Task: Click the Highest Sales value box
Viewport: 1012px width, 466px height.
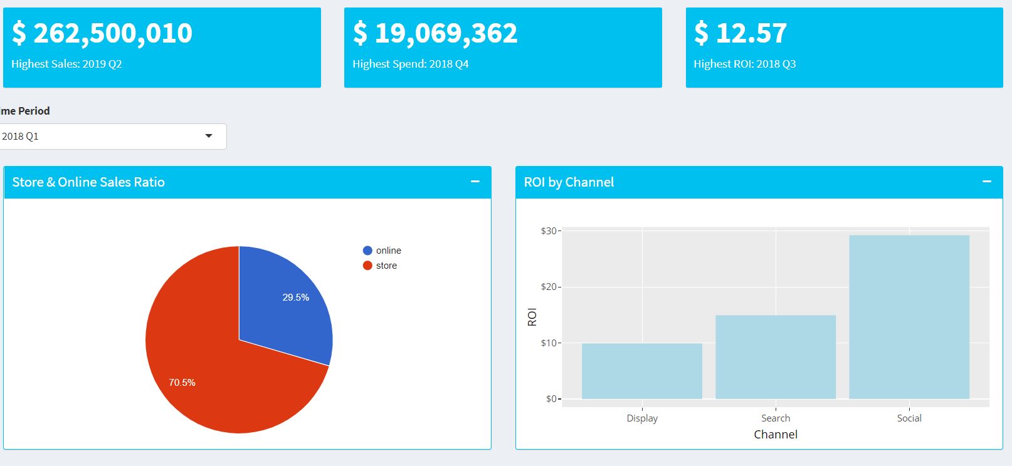Action: (x=162, y=48)
